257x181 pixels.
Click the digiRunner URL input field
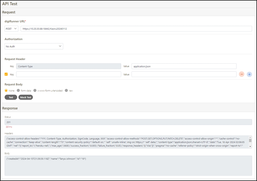pyautogui.click(x=136, y=29)
